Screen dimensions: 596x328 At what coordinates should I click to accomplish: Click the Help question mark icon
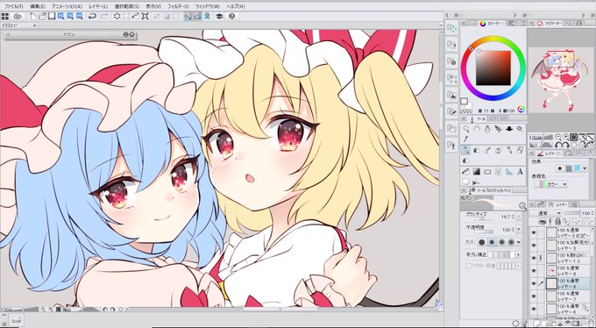coord(232,17)
